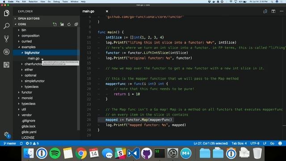
Task: Open main.go in the explorer tree
Action: coord(34,58)
